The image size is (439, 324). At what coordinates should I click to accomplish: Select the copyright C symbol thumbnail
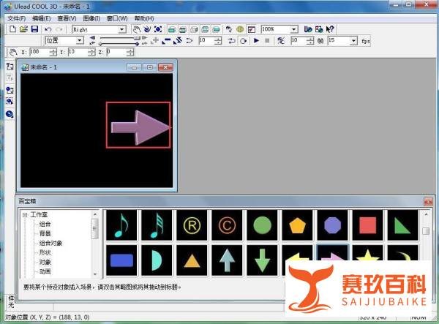click(227, 225)
